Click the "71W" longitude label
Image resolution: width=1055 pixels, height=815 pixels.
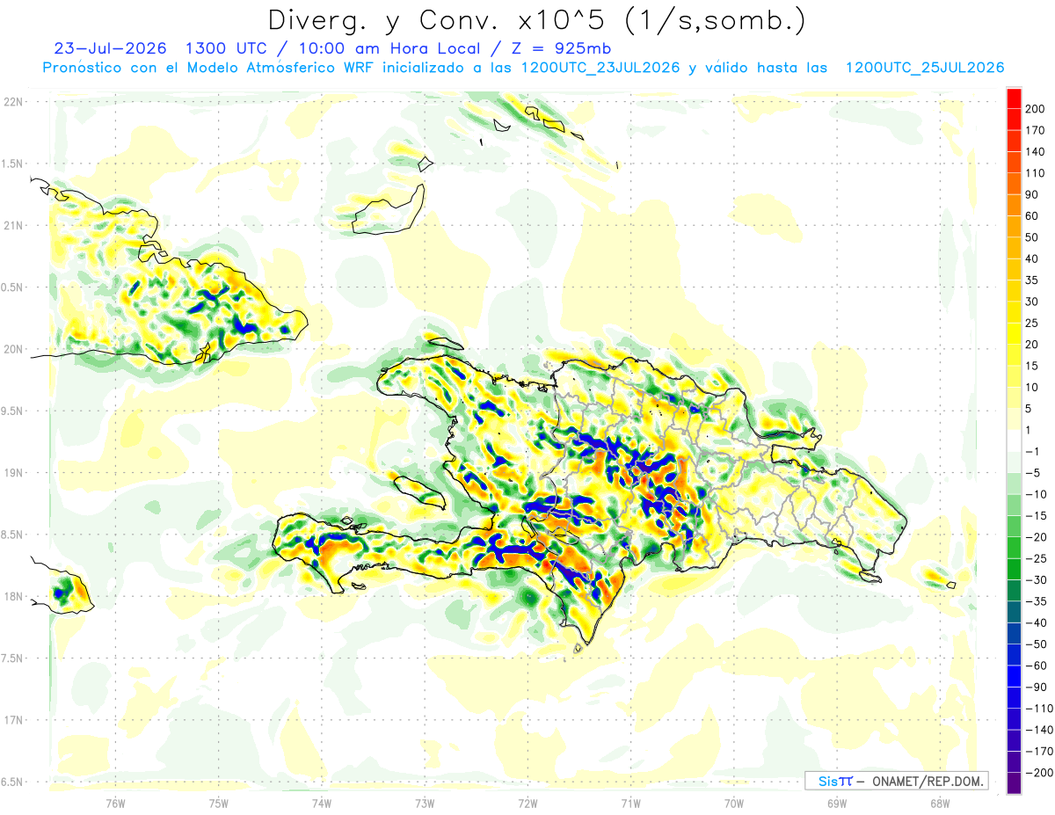(630, 804)
